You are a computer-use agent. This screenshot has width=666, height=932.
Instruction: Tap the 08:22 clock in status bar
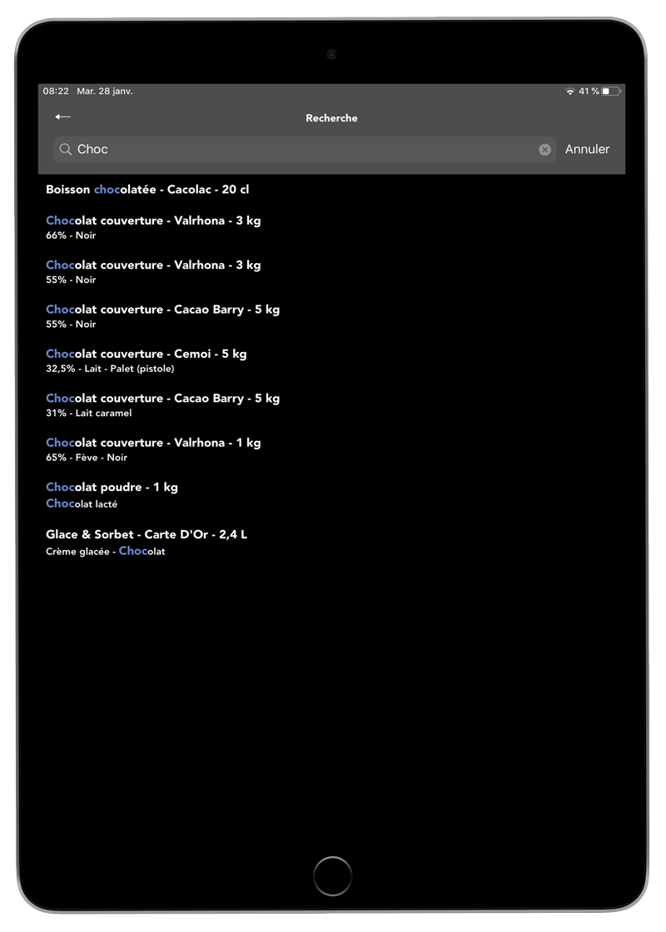pos(56,91)
